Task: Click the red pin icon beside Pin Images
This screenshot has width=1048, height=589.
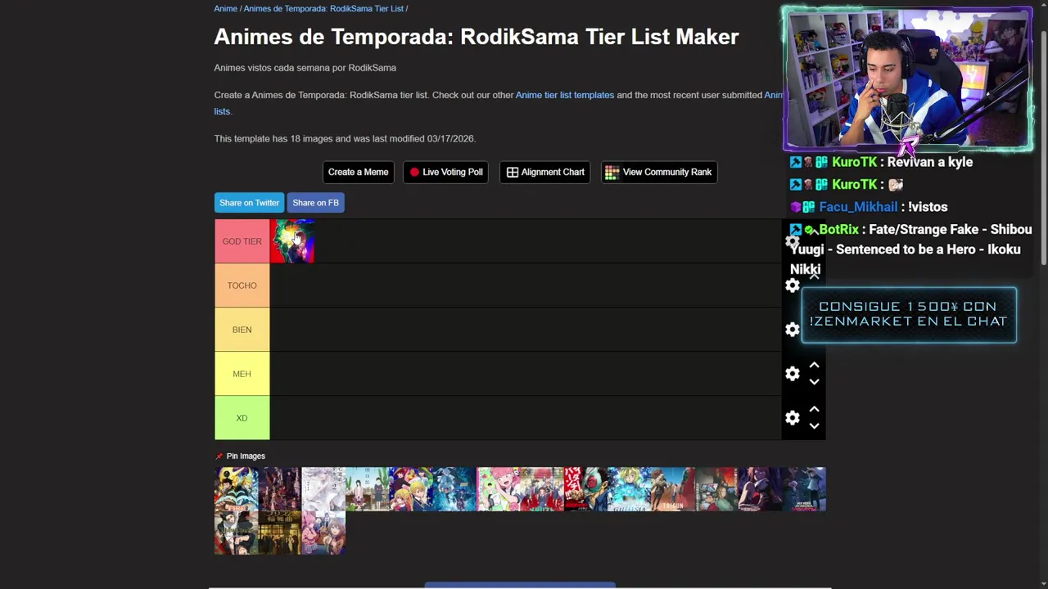Action: tap(219, 456)
